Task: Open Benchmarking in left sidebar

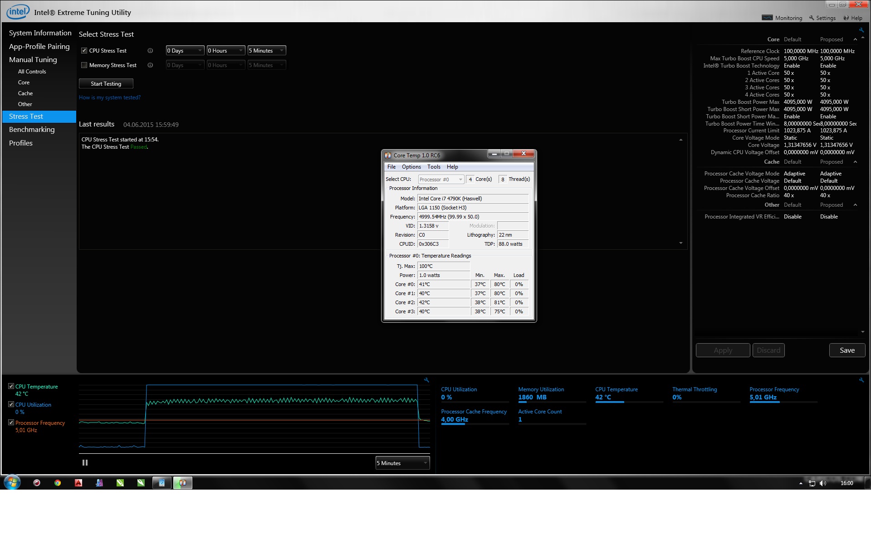Action: [32, 130]
